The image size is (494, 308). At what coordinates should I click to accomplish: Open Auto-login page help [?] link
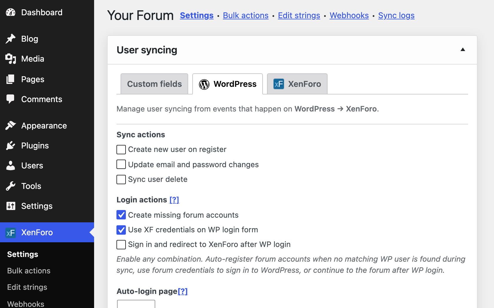(183, 291)
